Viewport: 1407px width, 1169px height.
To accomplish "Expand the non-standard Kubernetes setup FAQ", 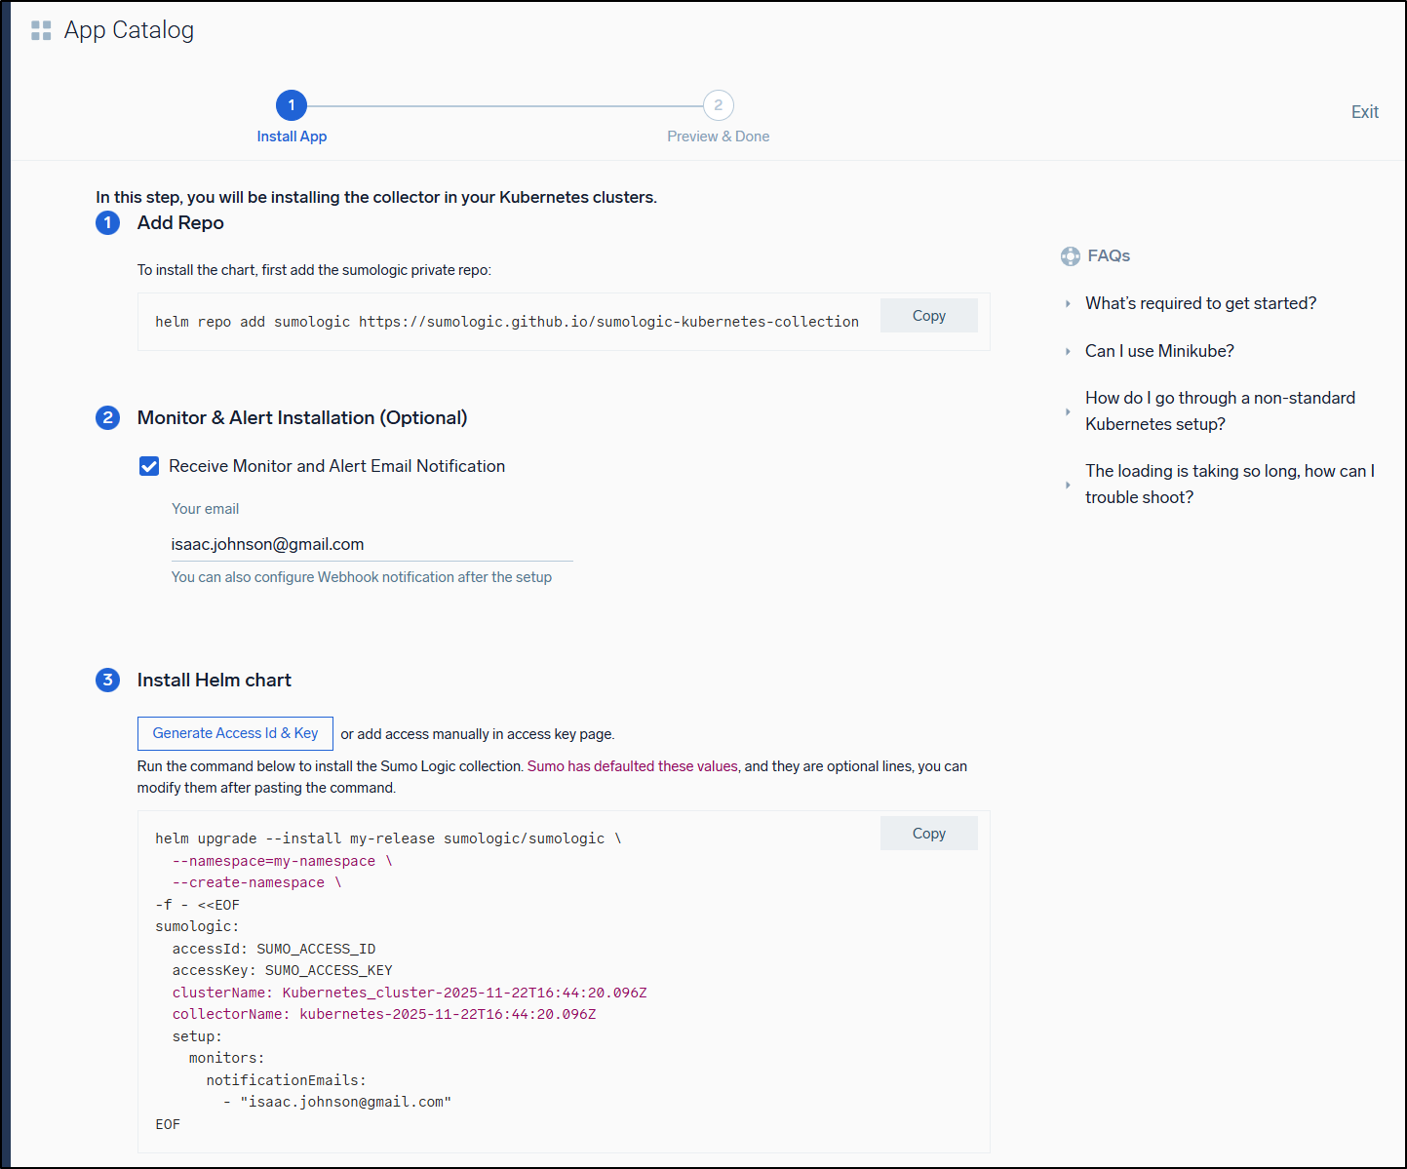I will (x=1219, y=410).
